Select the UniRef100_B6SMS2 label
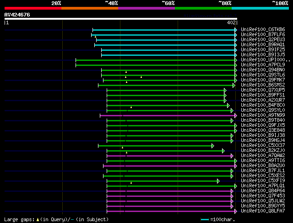This screenshot has height=223, width=293. pos(263,85)
